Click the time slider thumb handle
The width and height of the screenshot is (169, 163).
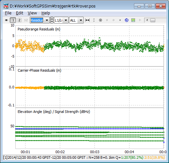tap(153, 20)
